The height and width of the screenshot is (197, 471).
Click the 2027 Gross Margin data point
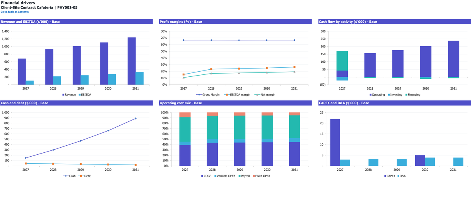pyautogui.click(x=183, y=40)
